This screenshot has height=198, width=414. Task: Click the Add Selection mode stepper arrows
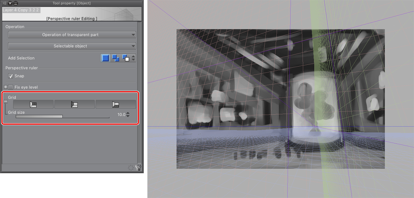click(x=134, y=58)
